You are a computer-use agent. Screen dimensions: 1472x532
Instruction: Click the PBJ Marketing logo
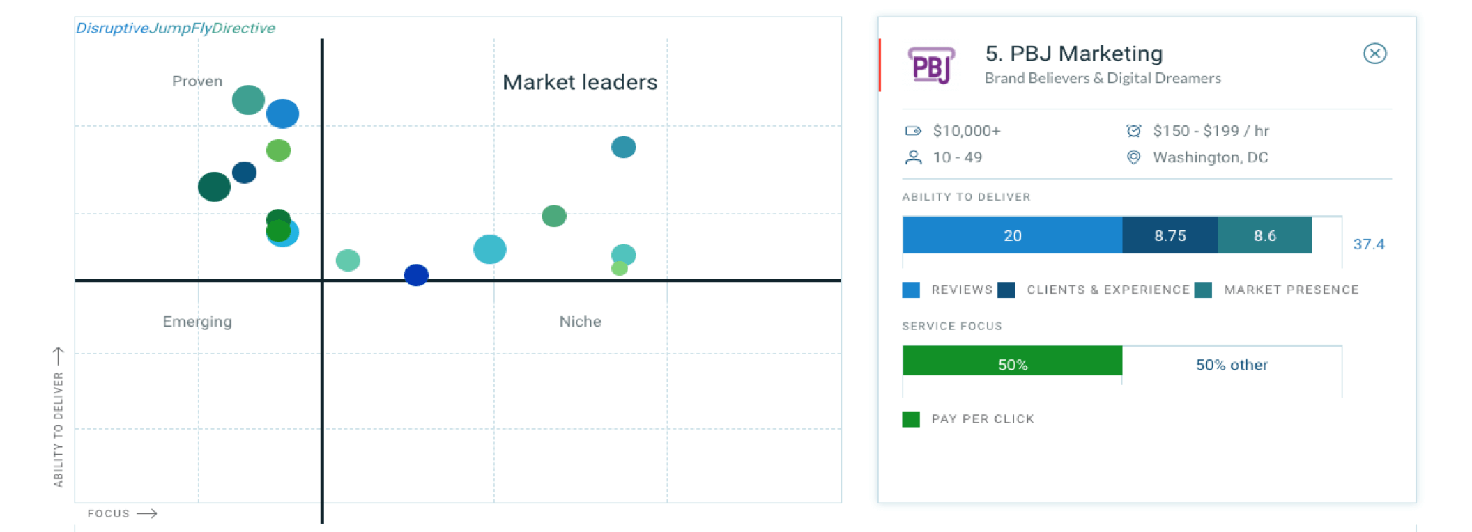click(931, 65)
